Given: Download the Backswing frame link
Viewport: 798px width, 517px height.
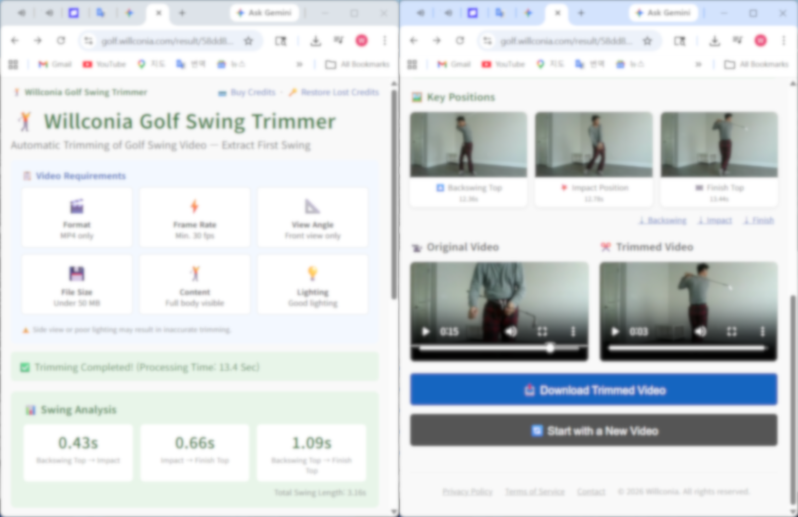Looking at the screenshot, I should 662,220.
